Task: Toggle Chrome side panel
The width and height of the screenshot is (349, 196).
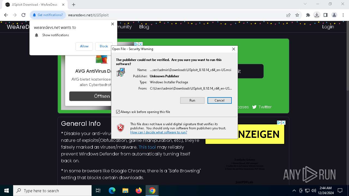Action: coord(326,15)
